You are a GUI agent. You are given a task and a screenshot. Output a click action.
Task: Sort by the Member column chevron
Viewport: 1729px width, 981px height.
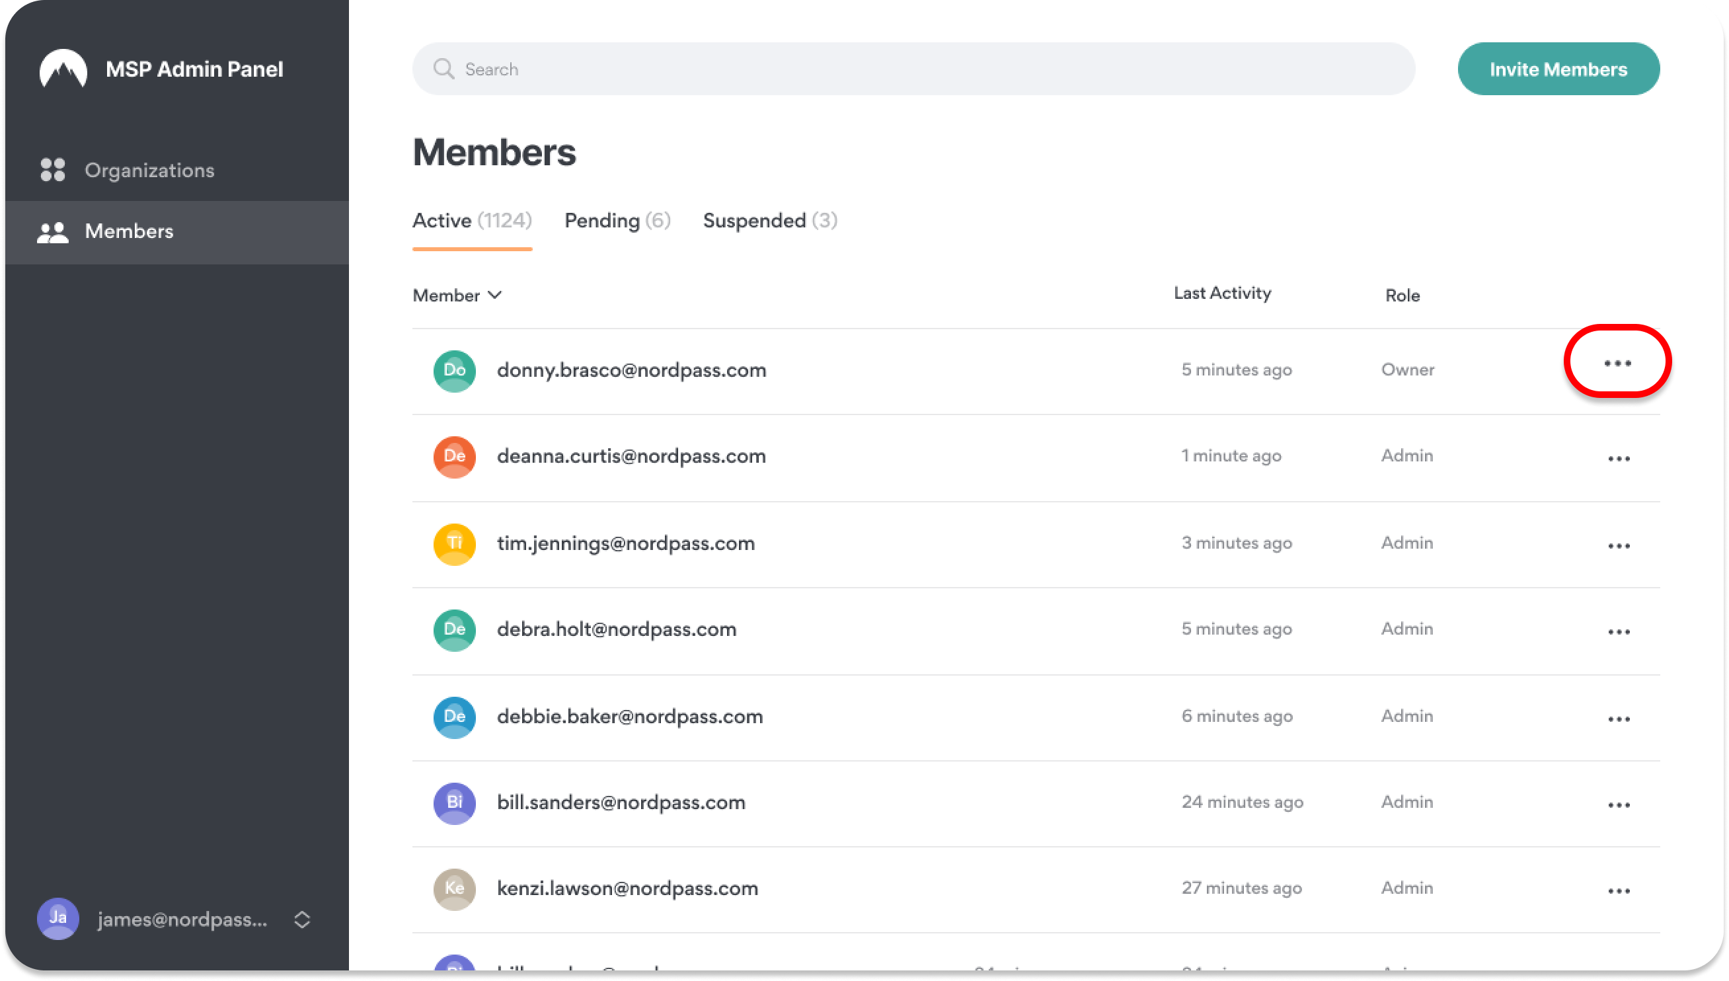pos(495,295)
